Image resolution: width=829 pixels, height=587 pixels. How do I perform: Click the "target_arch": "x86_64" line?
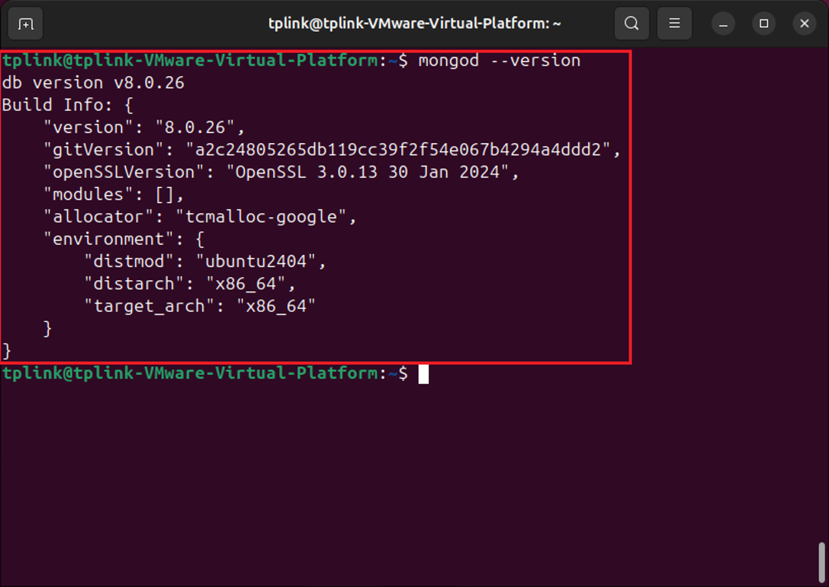click(x=200, y=306)
